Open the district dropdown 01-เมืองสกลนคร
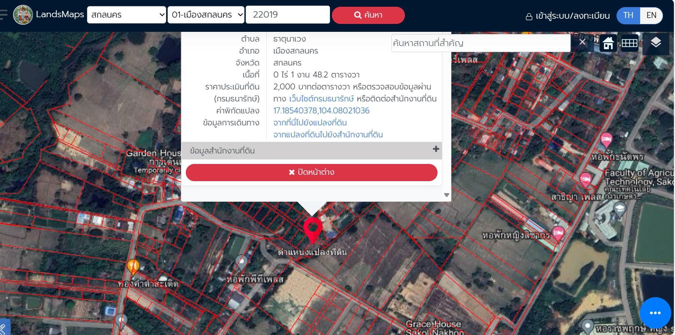Screen dimensions: 675x335 tap(206, 15)
